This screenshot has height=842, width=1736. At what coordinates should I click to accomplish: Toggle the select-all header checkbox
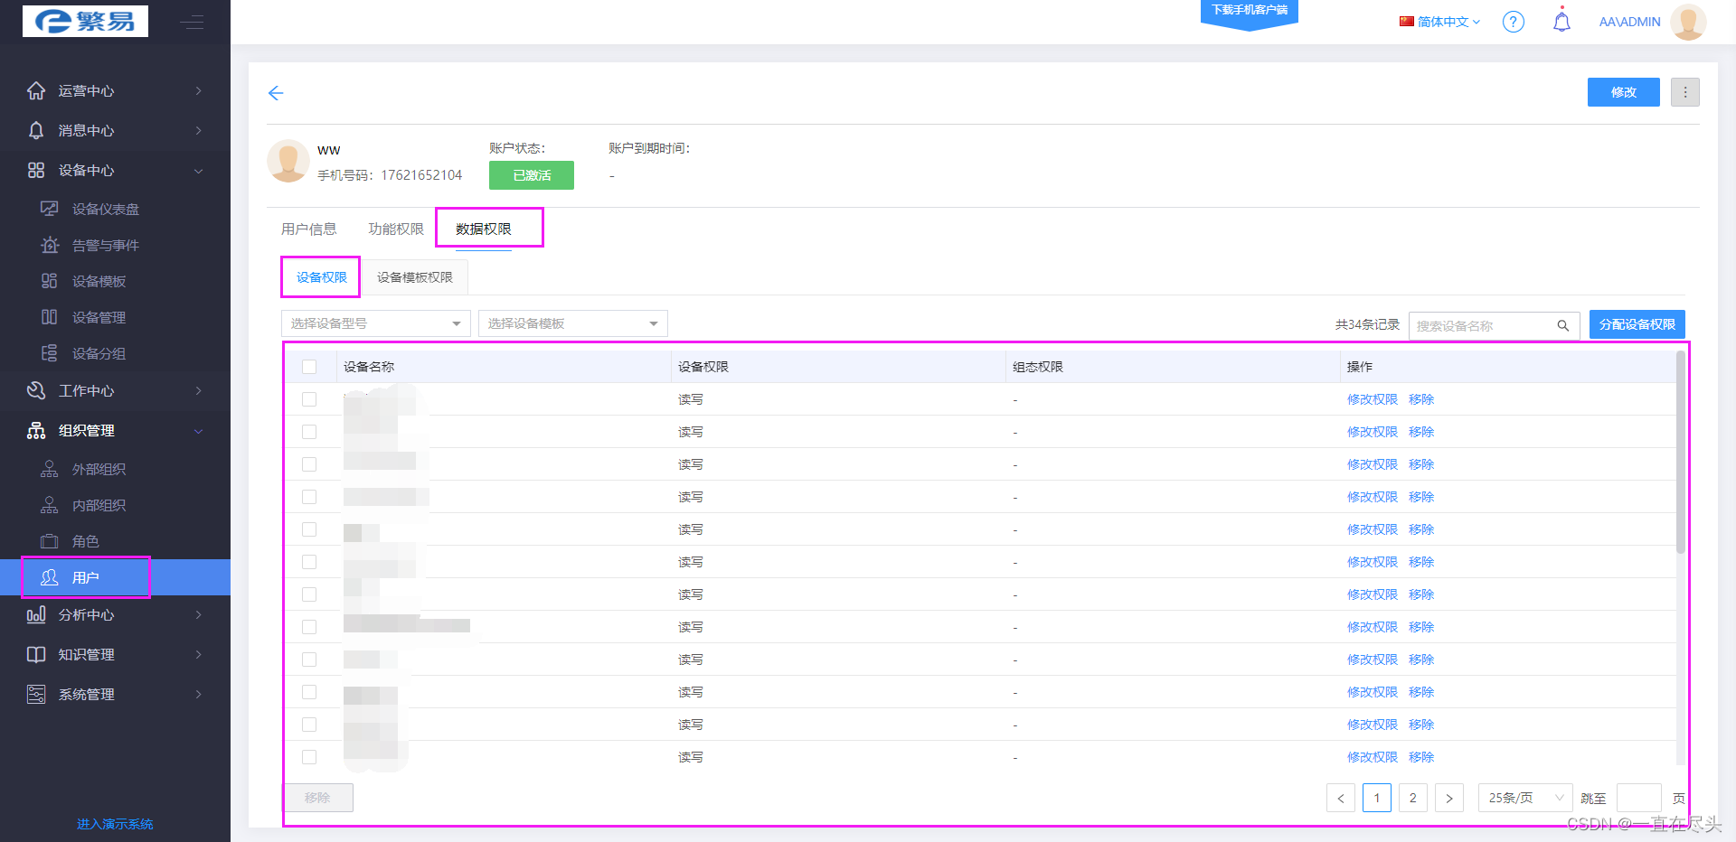coord(309,367)
